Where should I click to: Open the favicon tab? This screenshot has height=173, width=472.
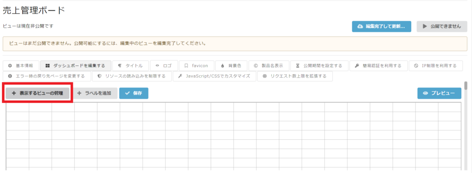click(x=196, y=66)
